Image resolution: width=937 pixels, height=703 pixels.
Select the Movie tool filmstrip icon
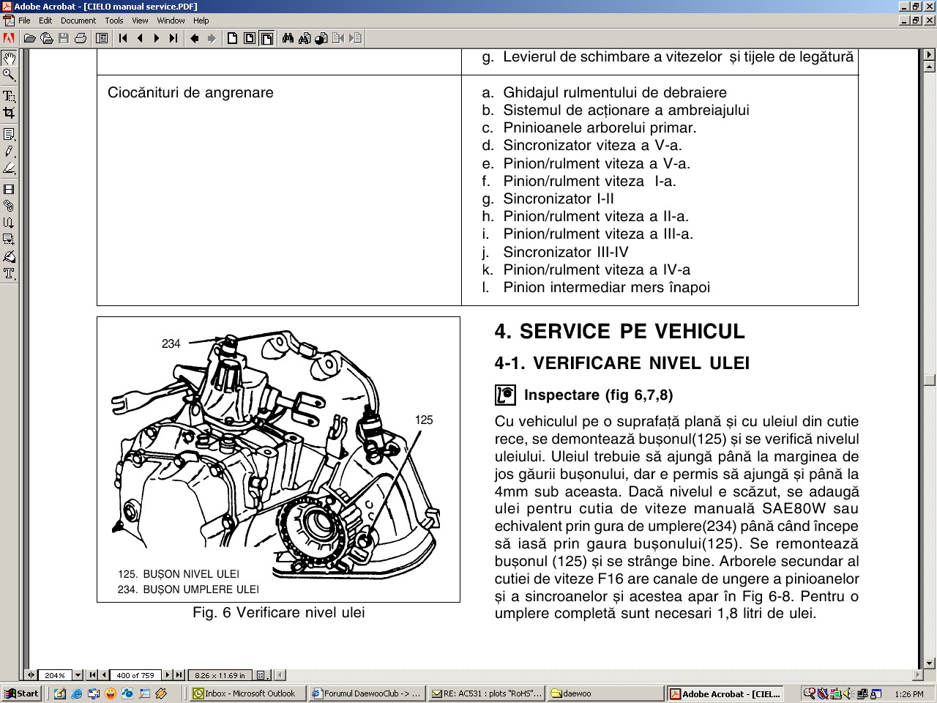pos(9,189)
